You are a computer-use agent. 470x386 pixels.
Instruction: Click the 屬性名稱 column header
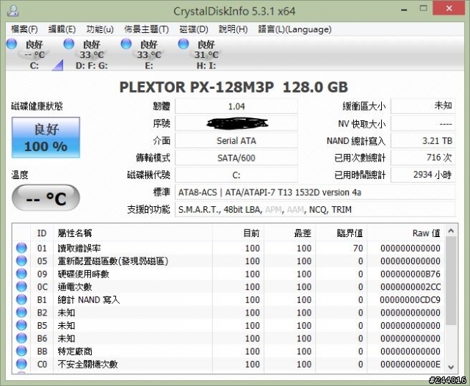[133, 233]
